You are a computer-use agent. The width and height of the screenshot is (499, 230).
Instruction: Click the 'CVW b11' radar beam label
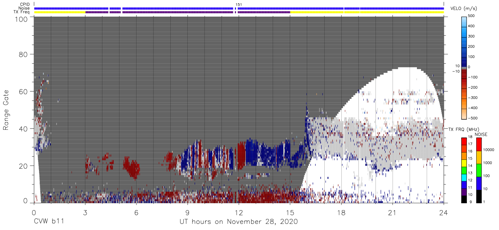[x=48, y=222]
